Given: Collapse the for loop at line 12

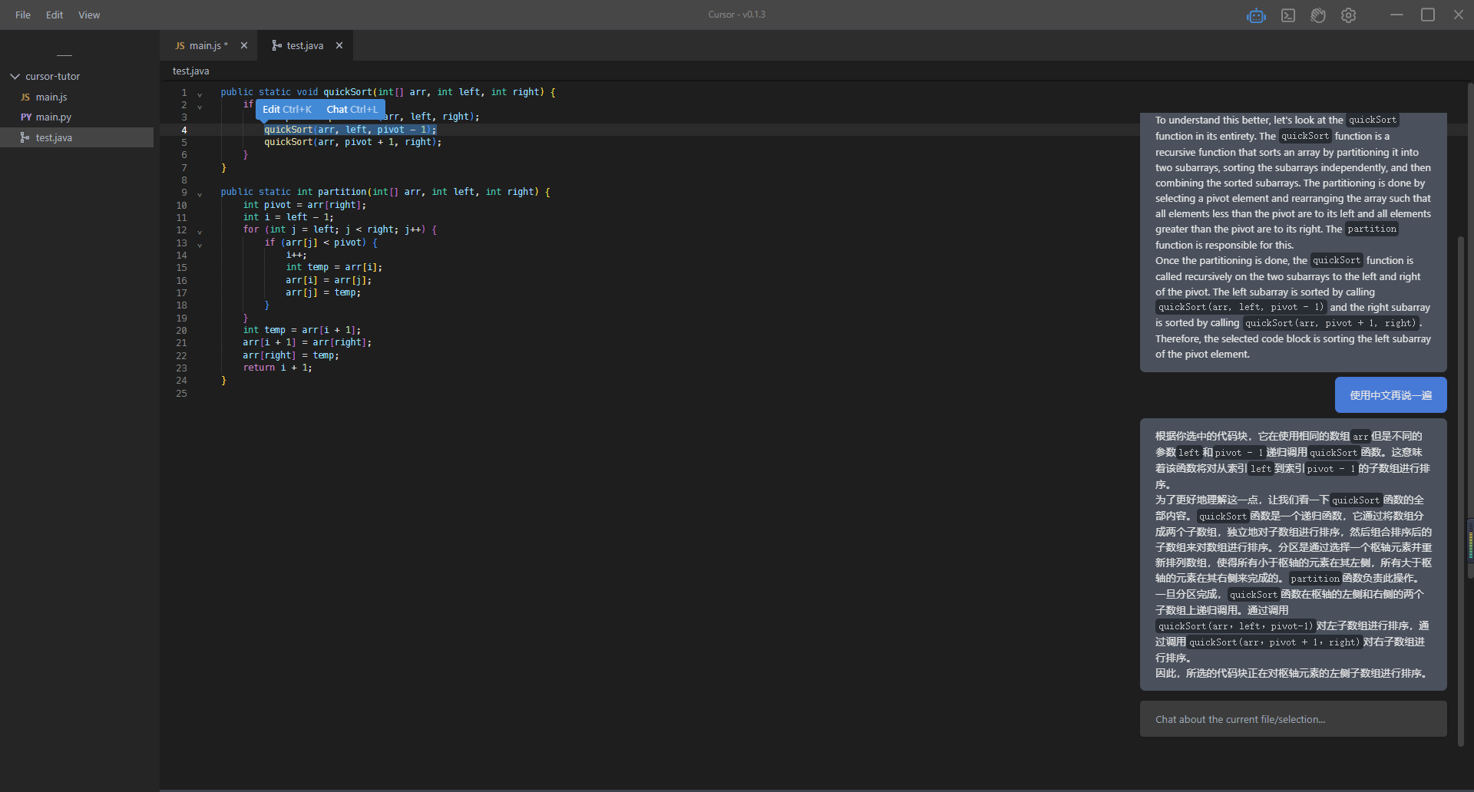Looking at the screenshot, I should (200, 231).
